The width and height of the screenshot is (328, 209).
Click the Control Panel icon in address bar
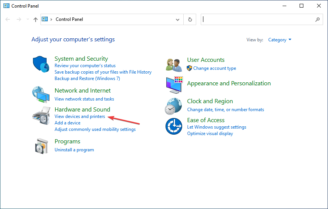click(x=45, y=19)
